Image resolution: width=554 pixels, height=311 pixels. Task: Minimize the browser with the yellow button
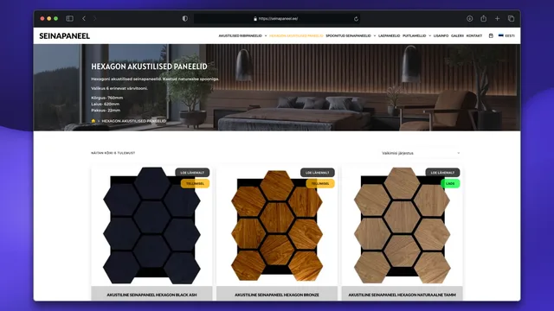point(49,19)
